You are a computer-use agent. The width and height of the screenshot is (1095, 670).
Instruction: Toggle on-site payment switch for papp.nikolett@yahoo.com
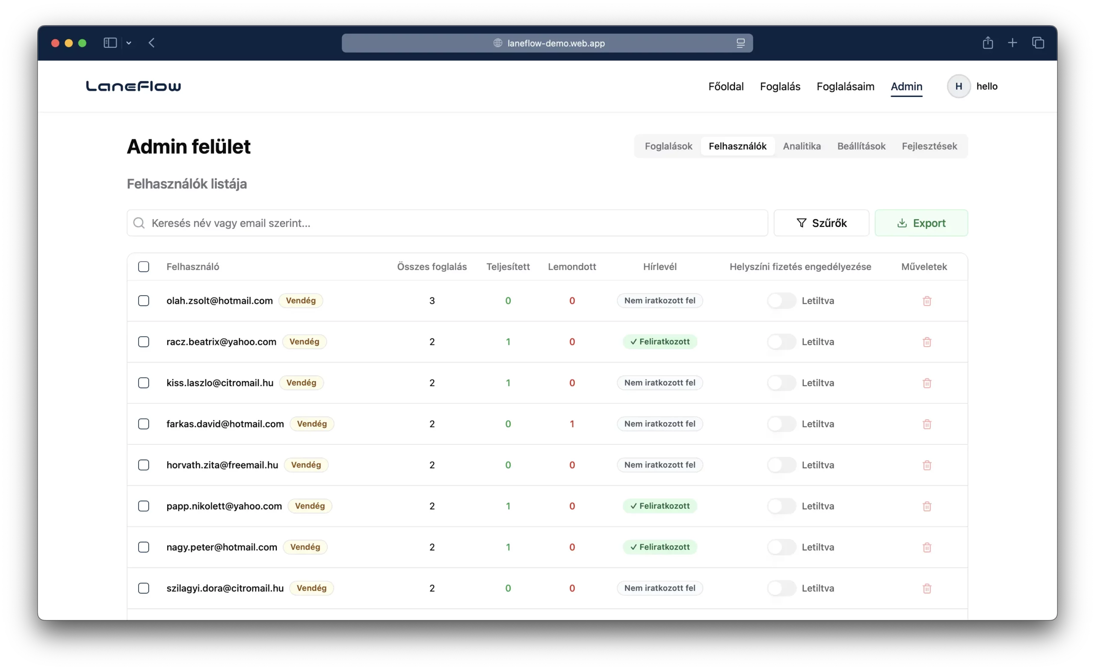781,506
